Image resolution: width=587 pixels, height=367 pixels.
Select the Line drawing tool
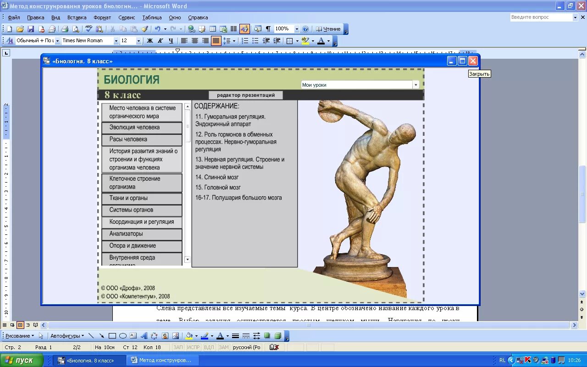coord(91,336)
